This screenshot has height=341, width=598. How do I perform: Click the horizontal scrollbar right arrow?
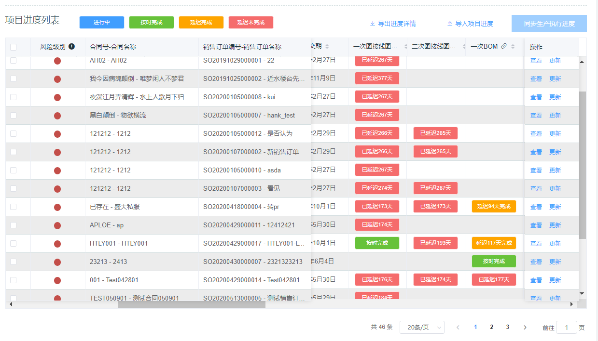coord(572,304)
